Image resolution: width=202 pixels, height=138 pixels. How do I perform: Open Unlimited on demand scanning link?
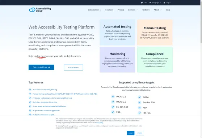45,102
